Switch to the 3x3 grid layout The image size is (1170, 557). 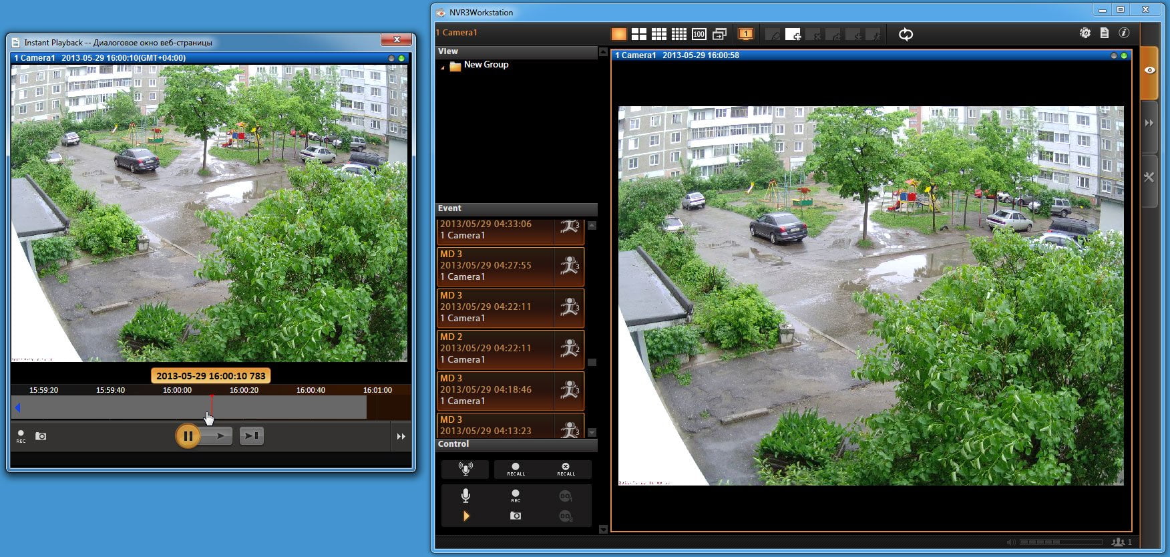click(x=659, y=34)
